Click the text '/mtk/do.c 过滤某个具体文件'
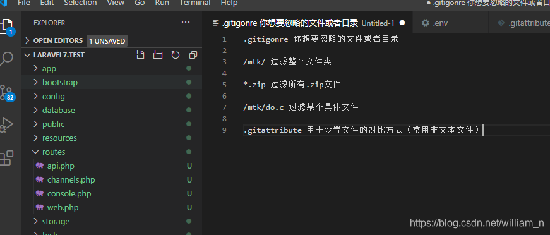The image size is (550, 235). pos(301,107)
